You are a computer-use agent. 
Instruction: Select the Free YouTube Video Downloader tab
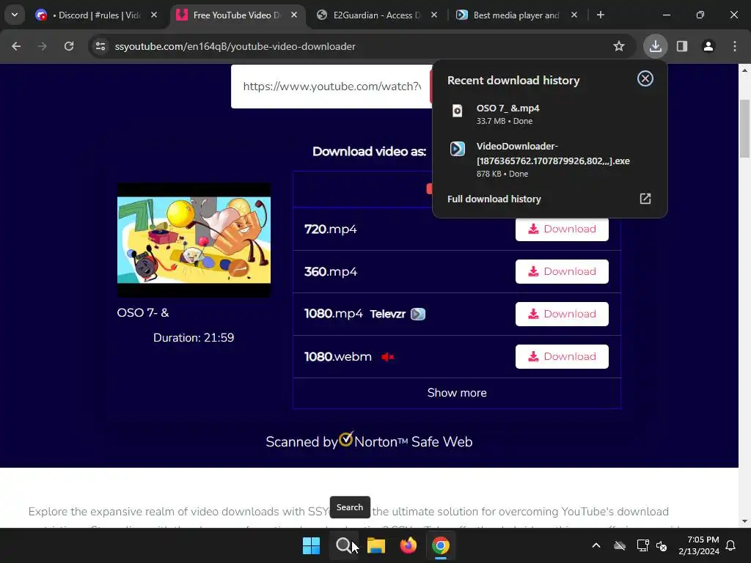click(237, 15)
